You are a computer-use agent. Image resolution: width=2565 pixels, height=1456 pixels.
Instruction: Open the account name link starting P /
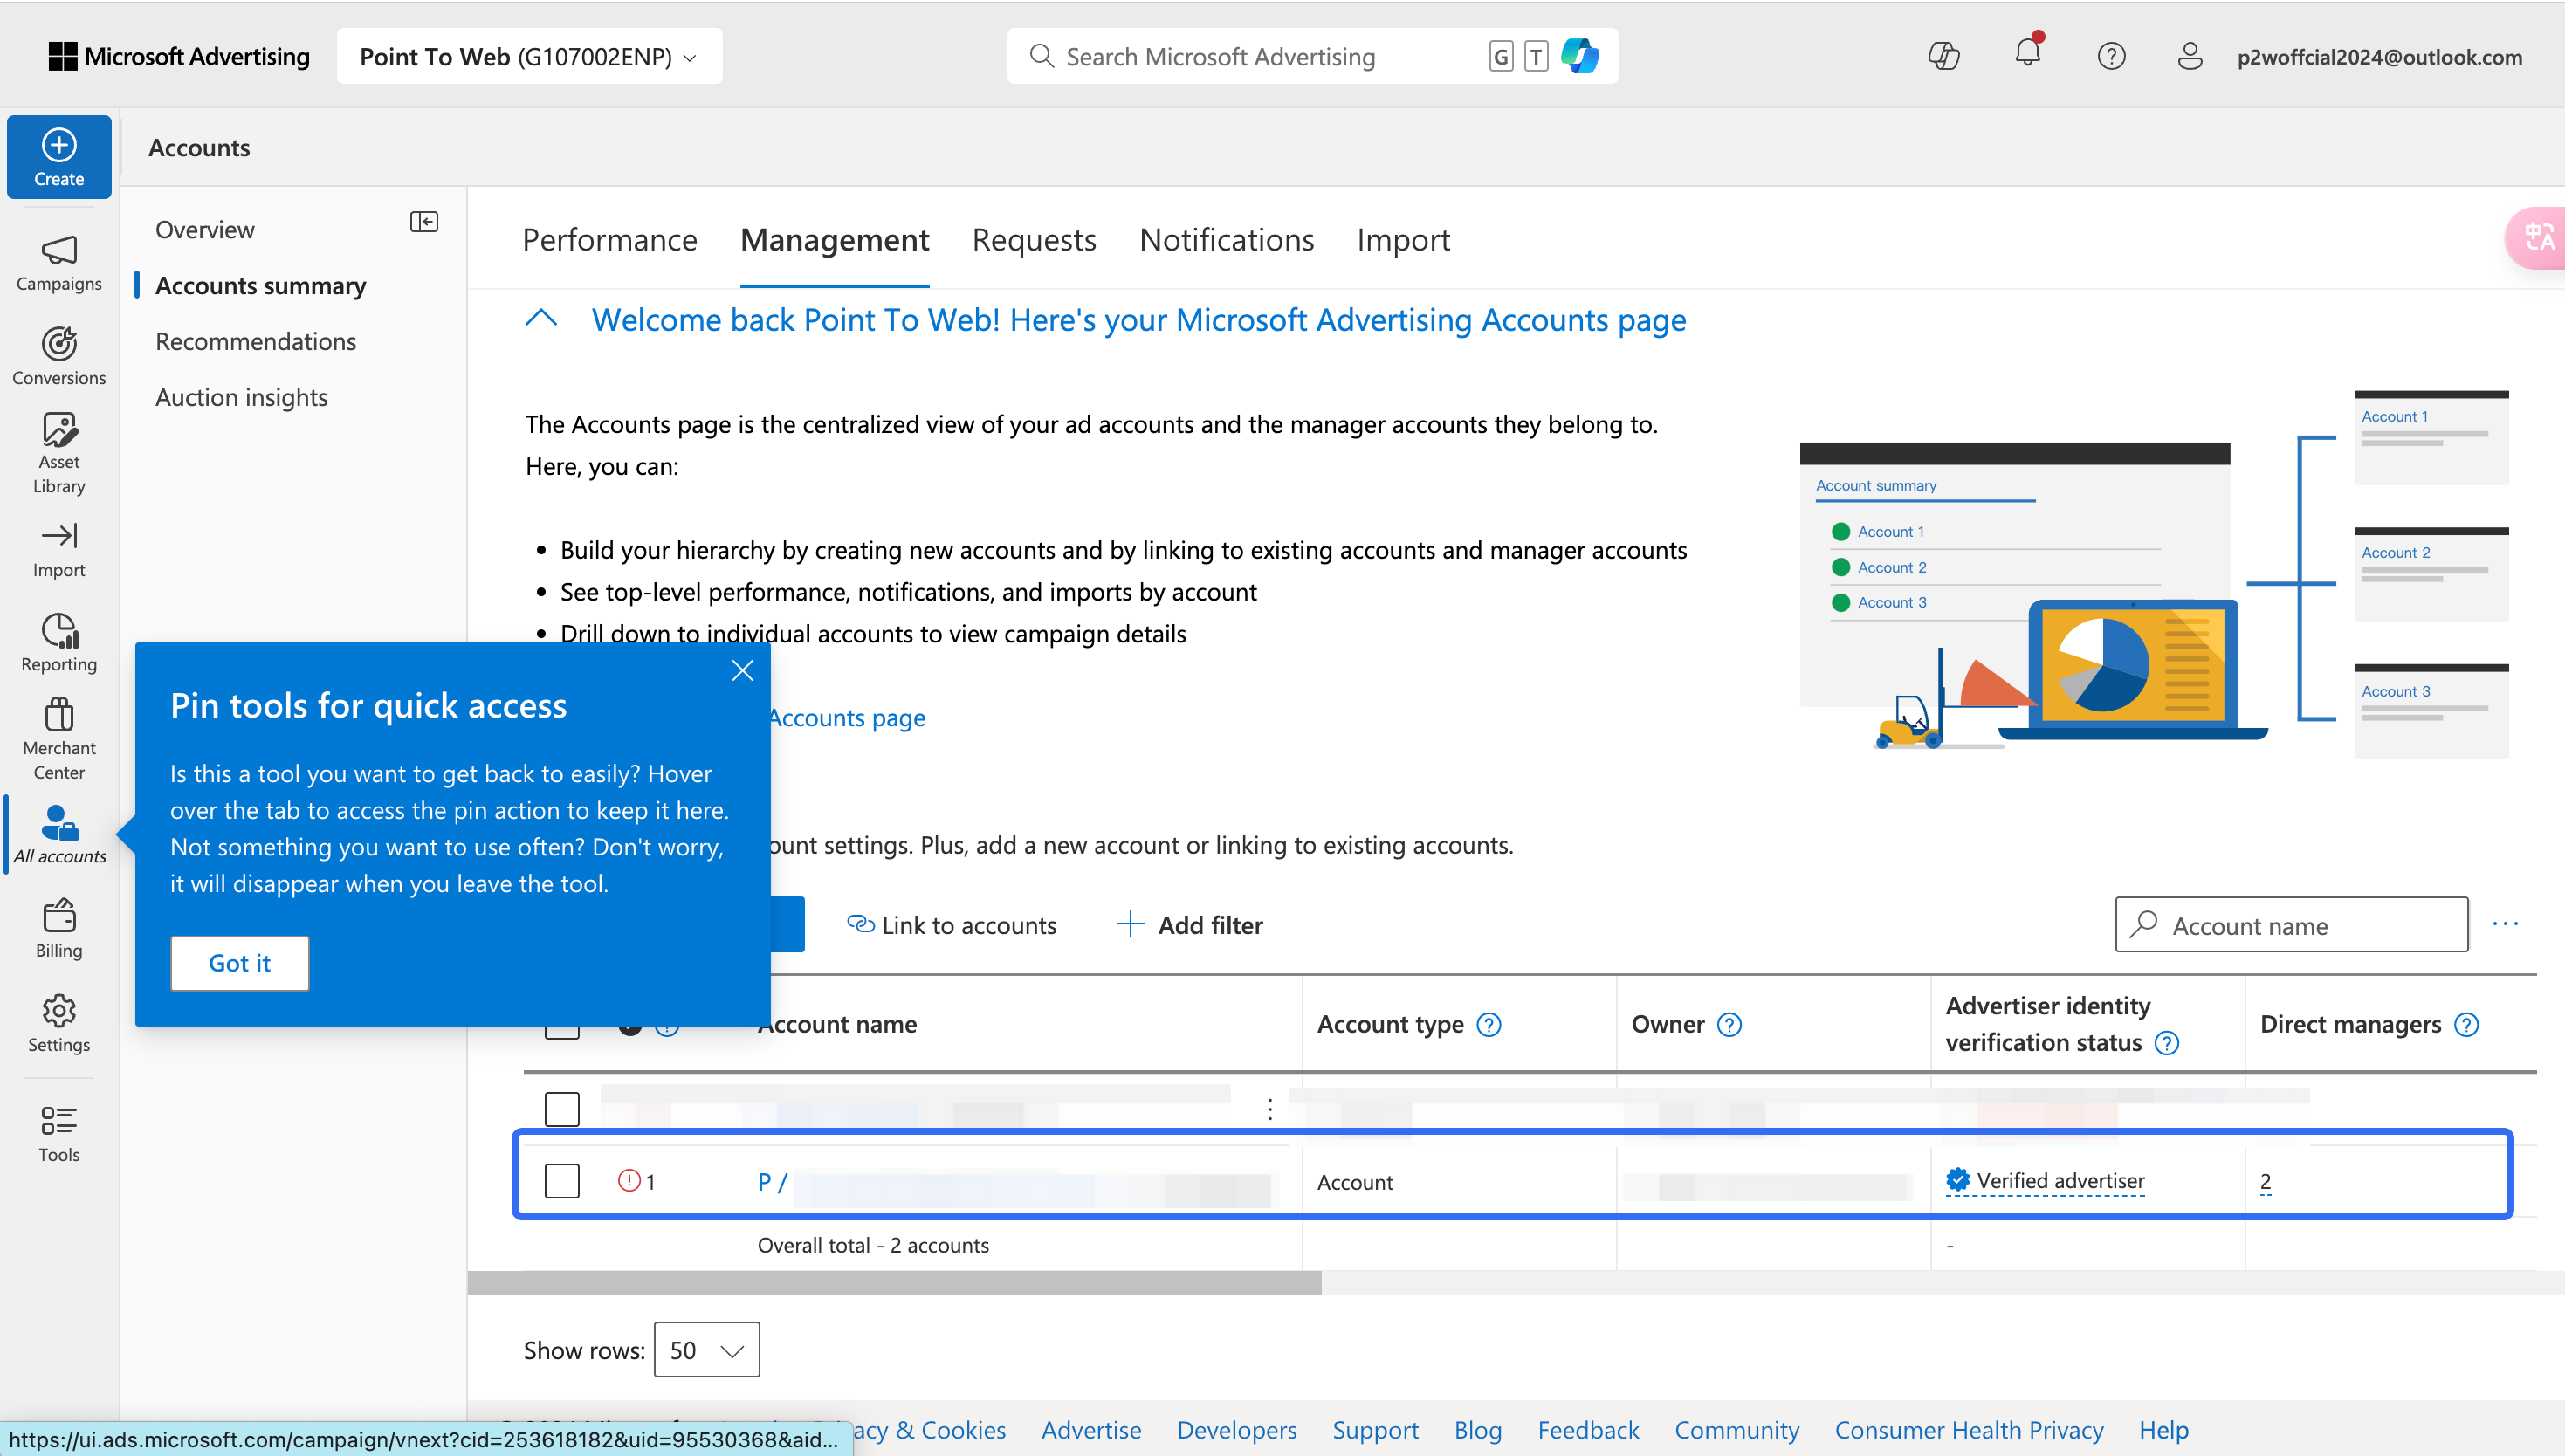773,1182
